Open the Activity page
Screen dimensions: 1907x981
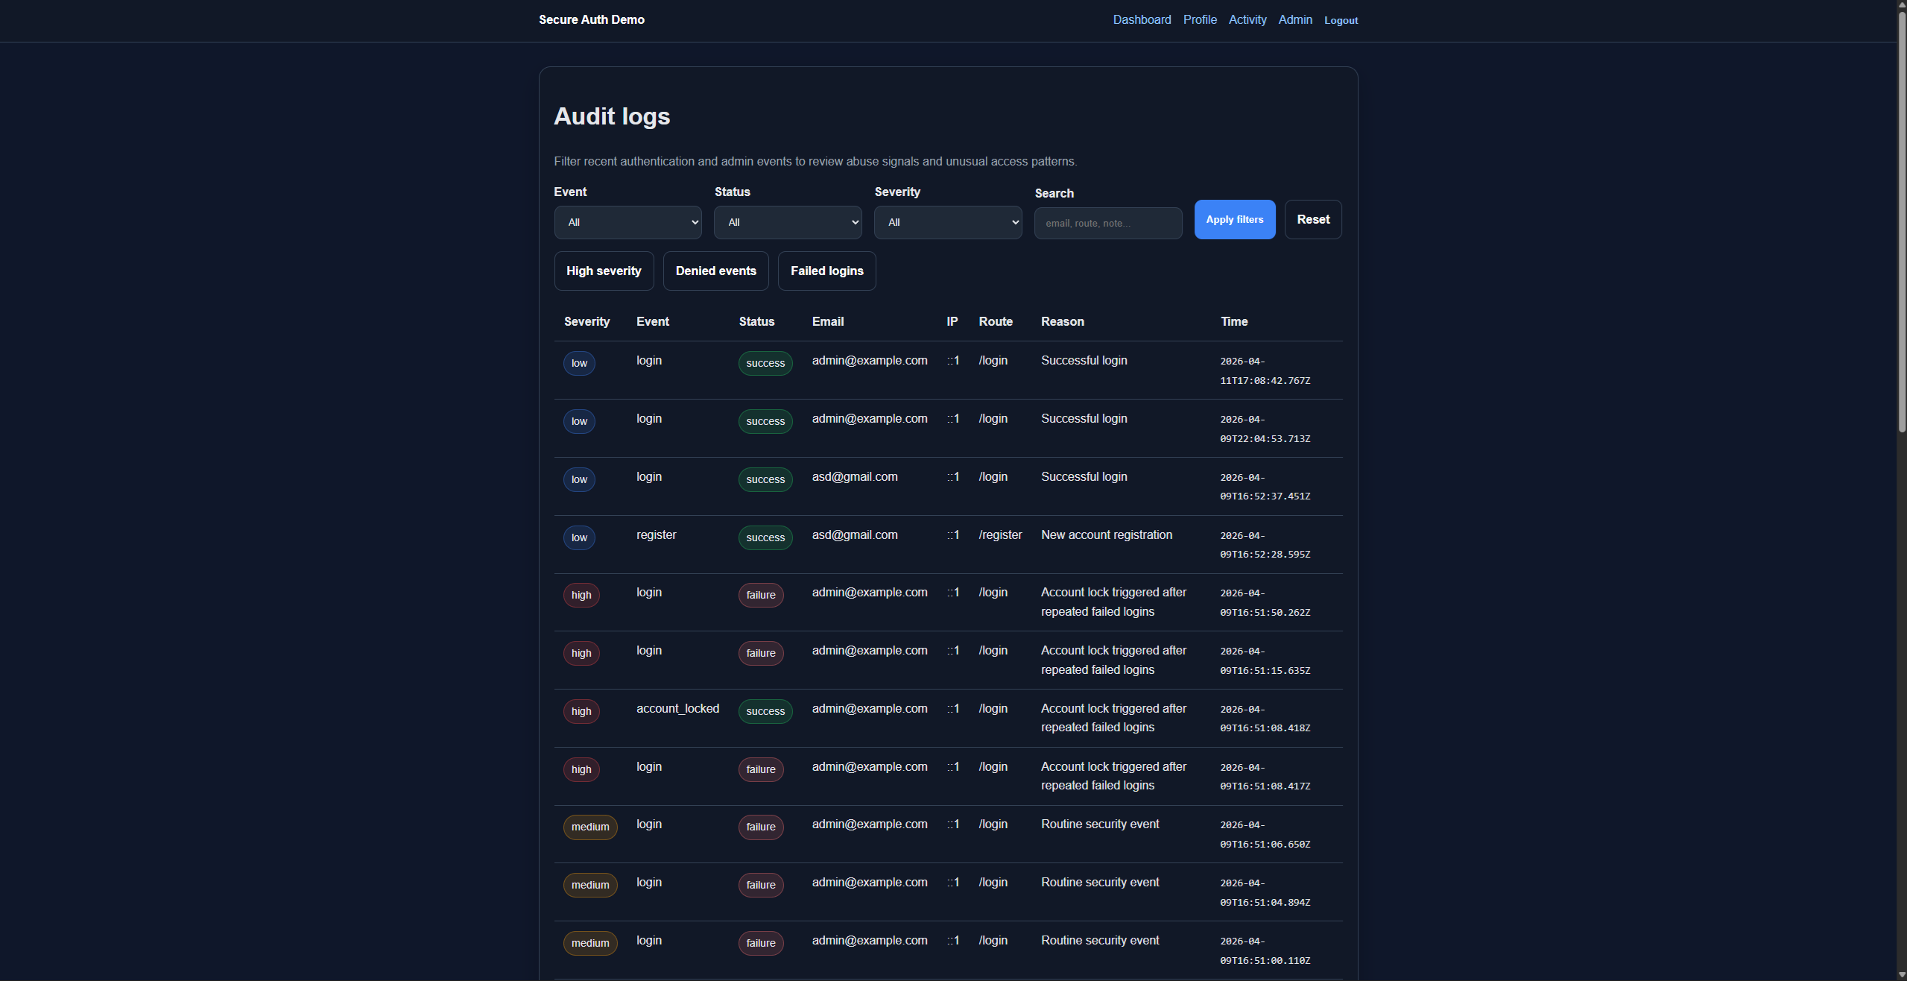1247,19
